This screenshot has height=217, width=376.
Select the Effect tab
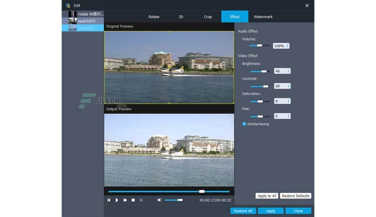234,17
